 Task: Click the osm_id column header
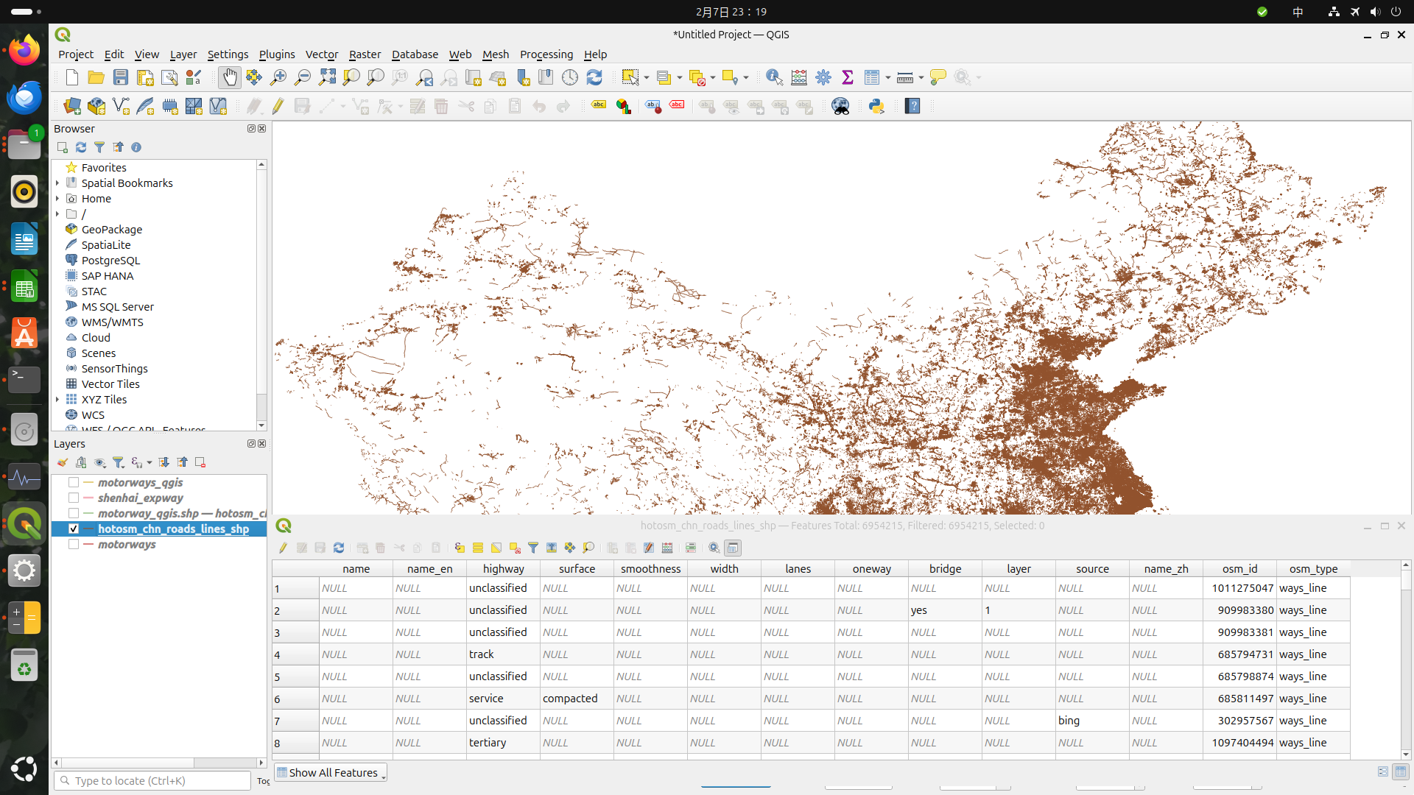pyautogui.click(x=1239, y=568)
